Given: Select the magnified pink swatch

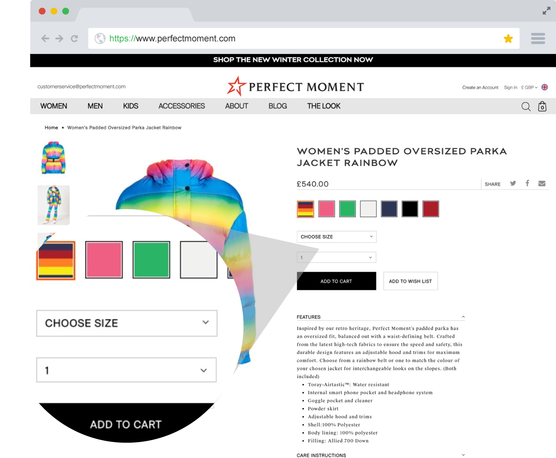Looking at the screenshot, I should (104, 260).
